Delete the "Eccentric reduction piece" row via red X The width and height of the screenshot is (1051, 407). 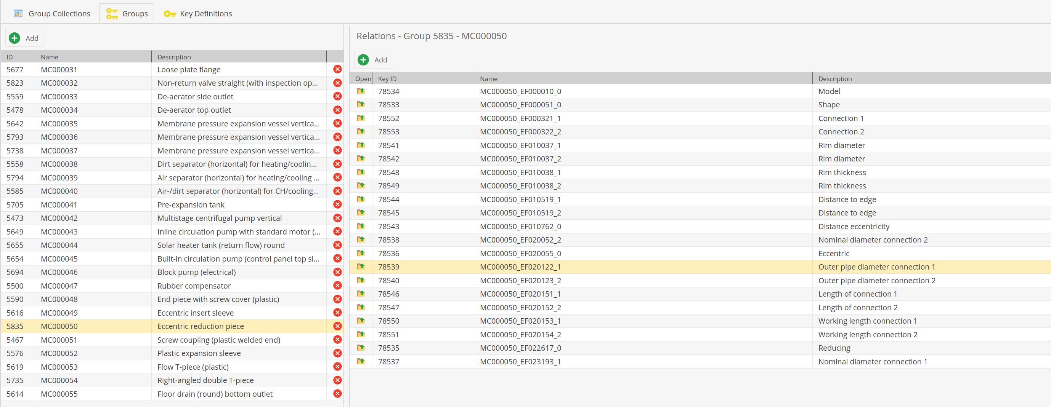pos(337,326)
